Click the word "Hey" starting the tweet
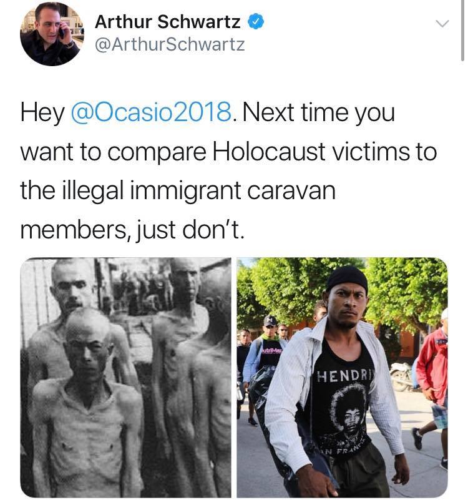The image size is (468, 500). 42,112
